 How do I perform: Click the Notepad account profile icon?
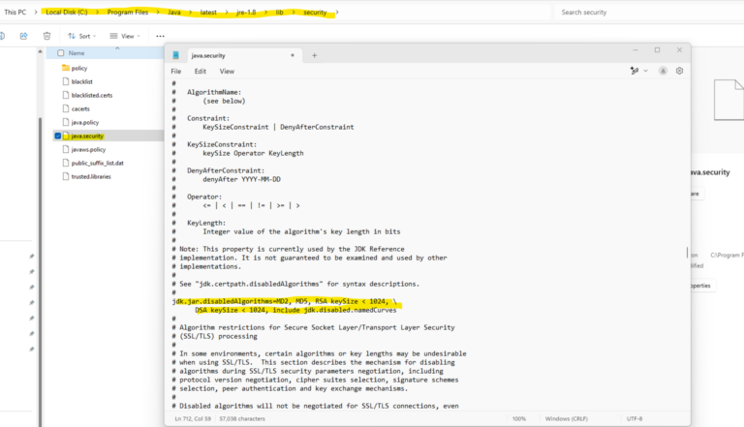click(664, 71)
